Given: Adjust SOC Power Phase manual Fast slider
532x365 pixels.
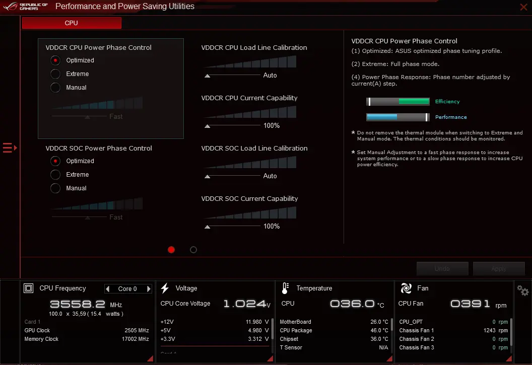Looking at the screenshot, I should pos(88,217).
